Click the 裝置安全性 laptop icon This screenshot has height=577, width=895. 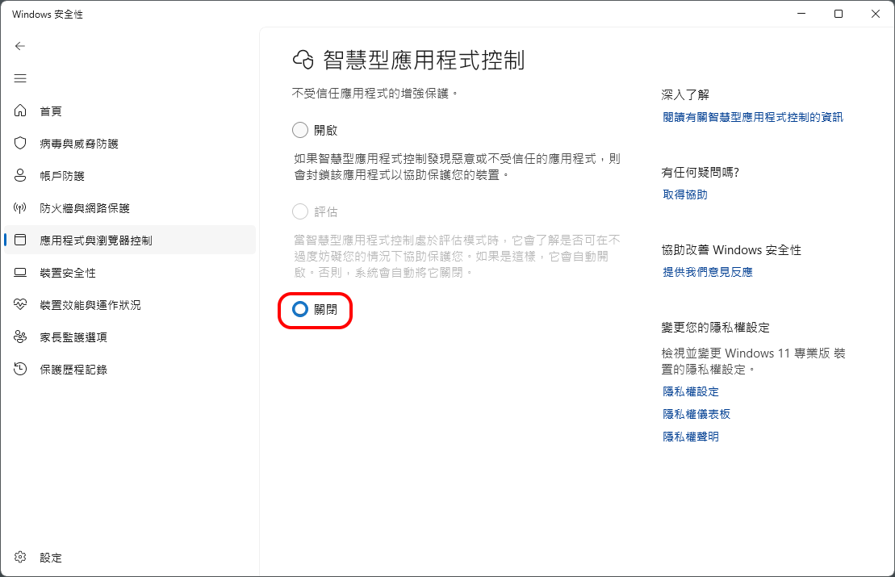coord(20,273)
